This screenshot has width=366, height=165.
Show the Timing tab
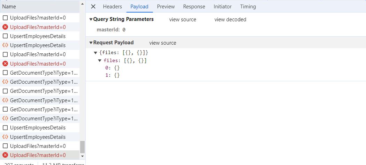coord(248,7)
